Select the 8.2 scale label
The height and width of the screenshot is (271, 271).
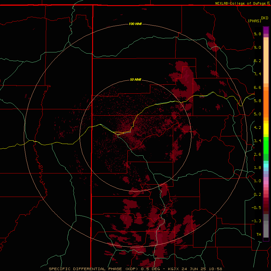tap(257, 61)
